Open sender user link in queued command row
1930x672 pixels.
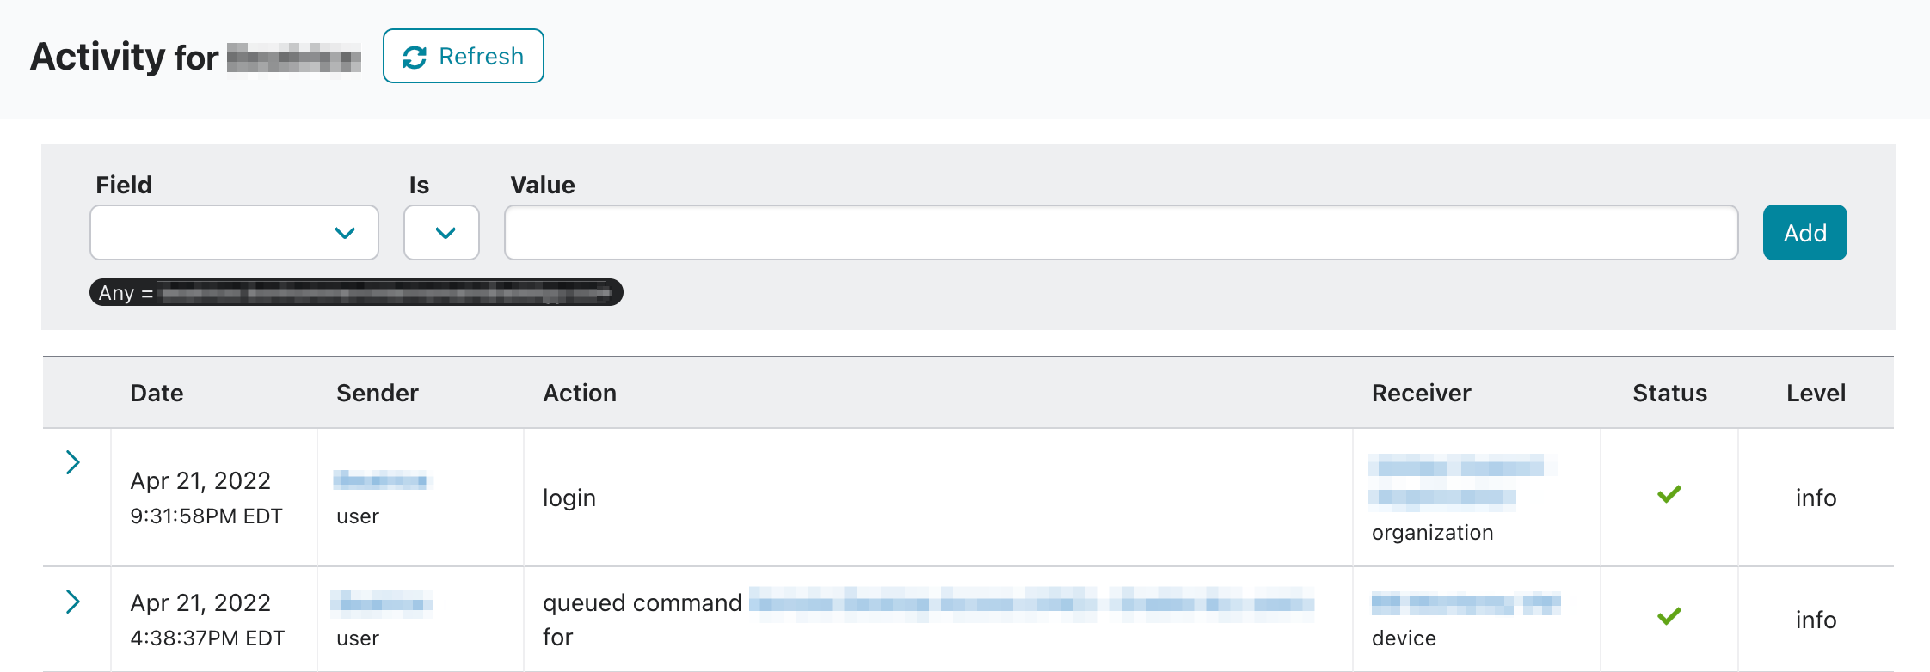coord(381,603)
